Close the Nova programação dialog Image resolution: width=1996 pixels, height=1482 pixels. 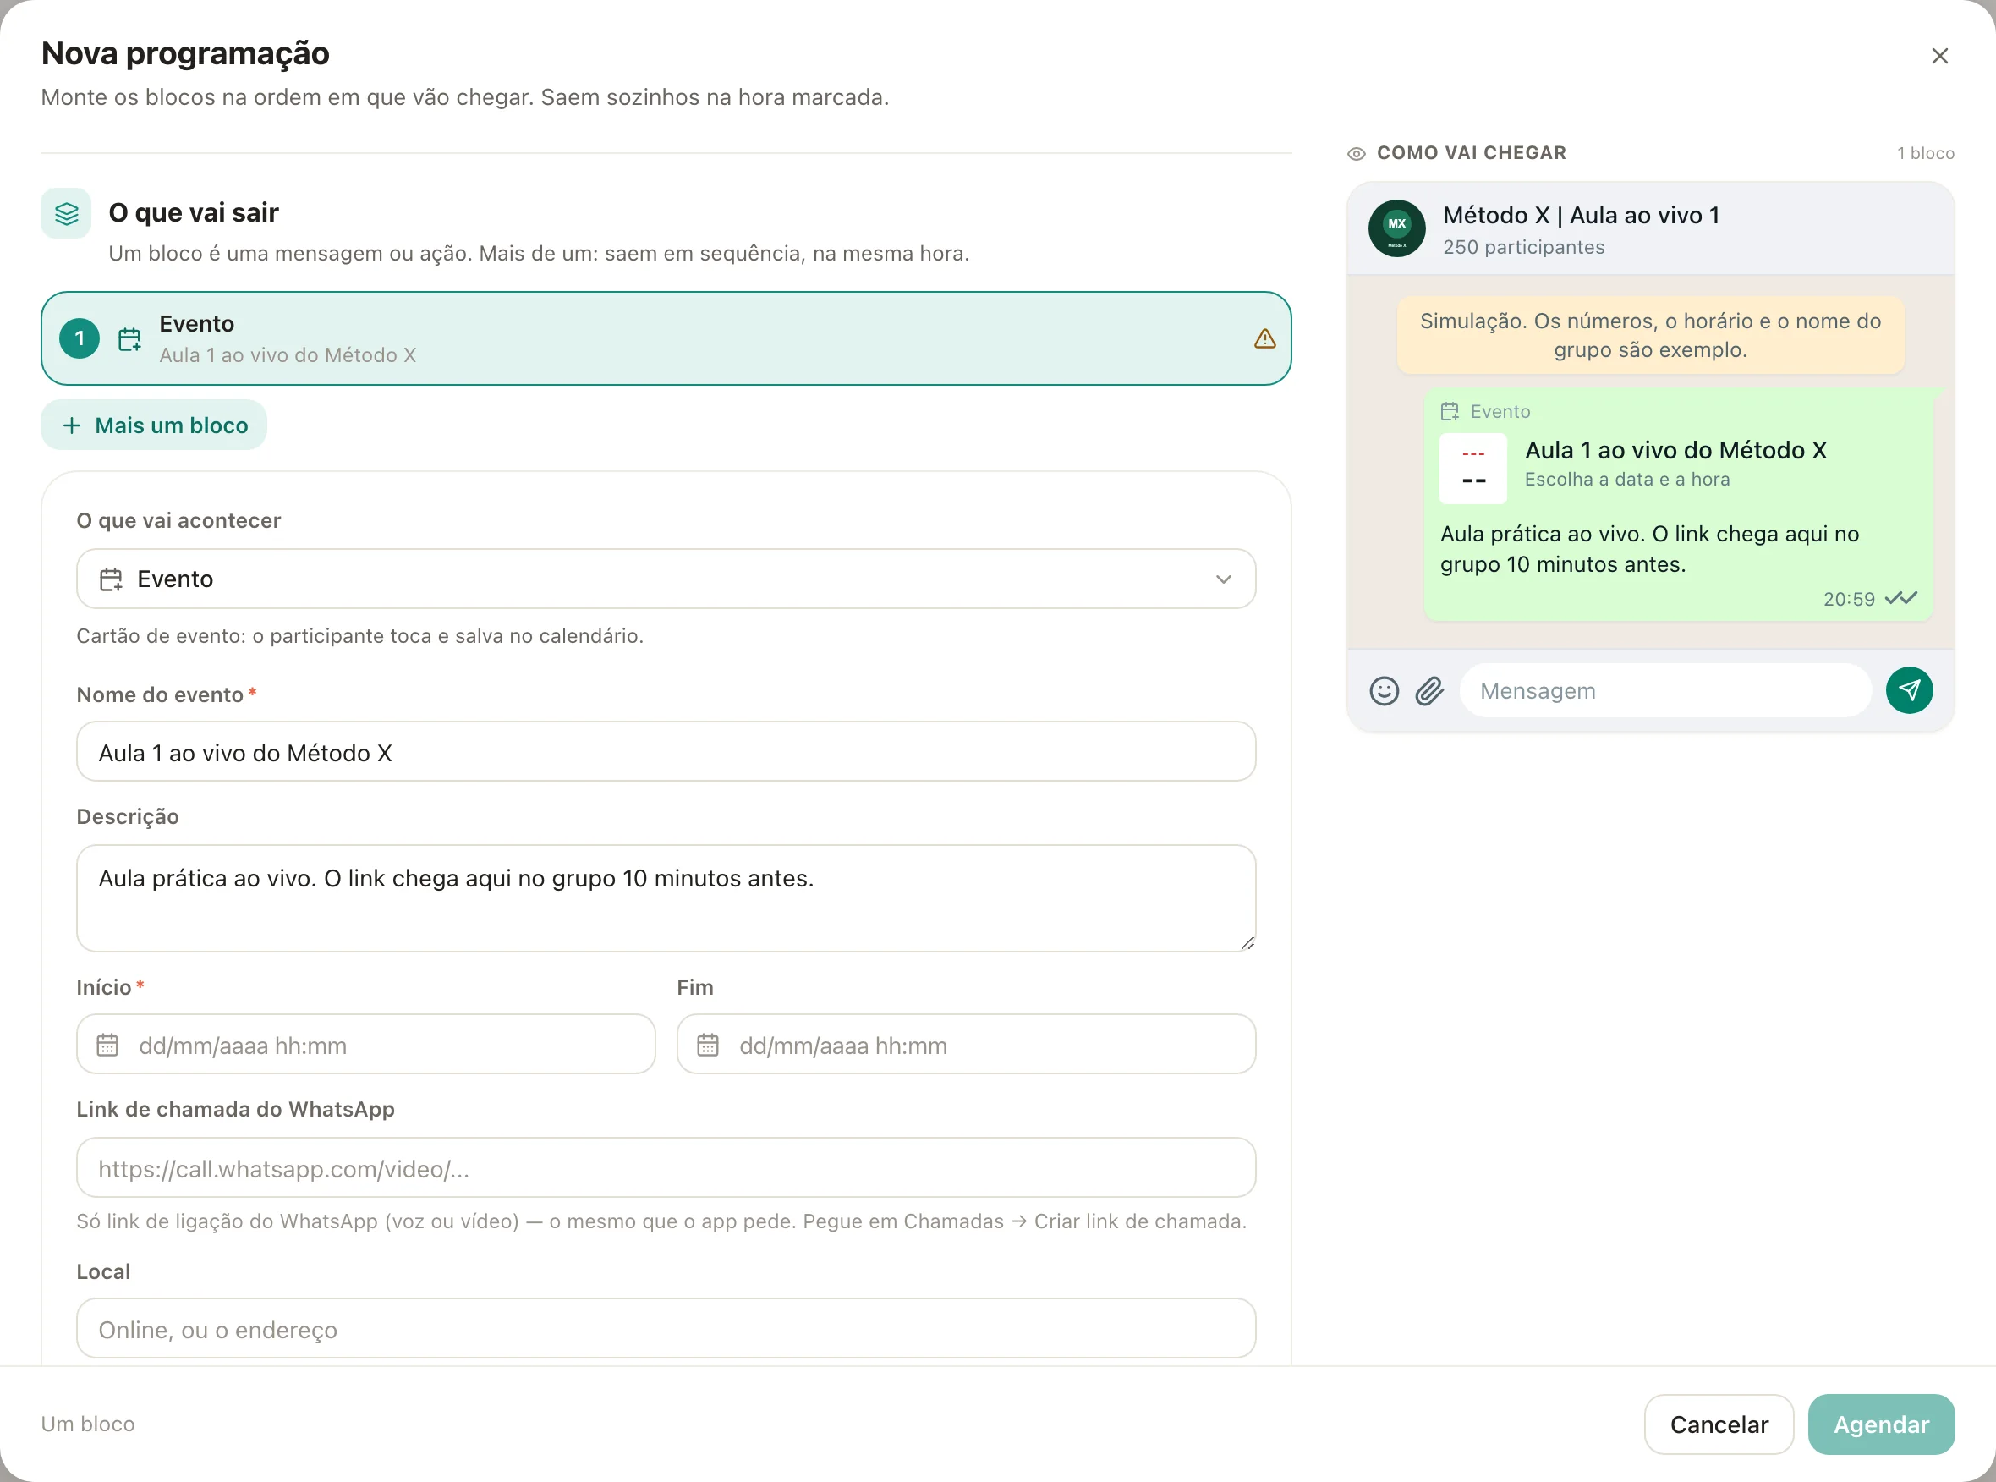coord(1939,56)
